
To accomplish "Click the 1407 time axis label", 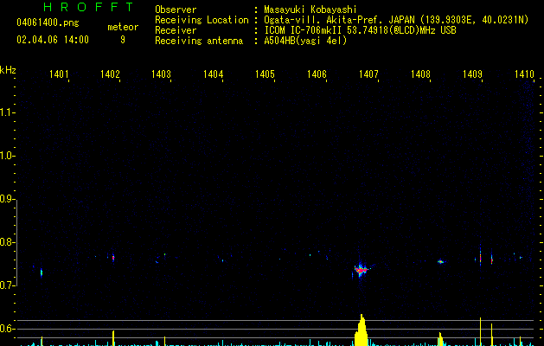I will [x=368, y=74].
